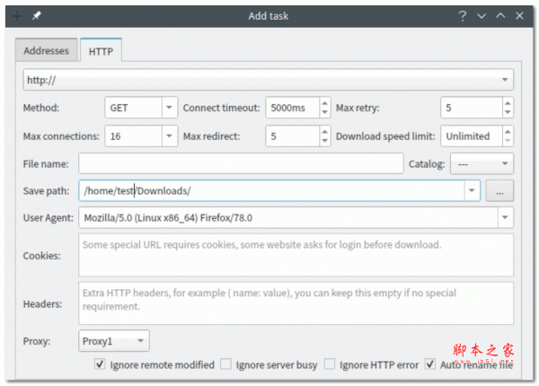539x386 pixels.
Task: Open the Proxy1 proxy dropdown
Action: 114,341
